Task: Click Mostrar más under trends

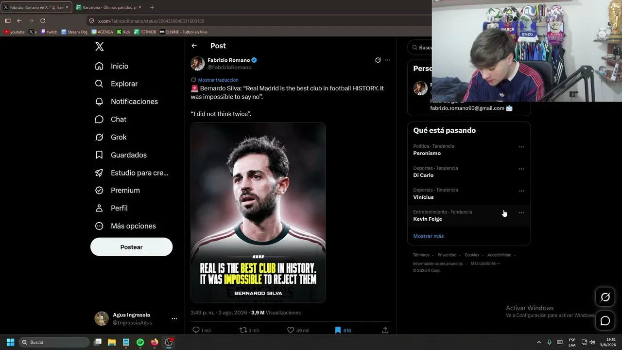Action: [428, 236]
